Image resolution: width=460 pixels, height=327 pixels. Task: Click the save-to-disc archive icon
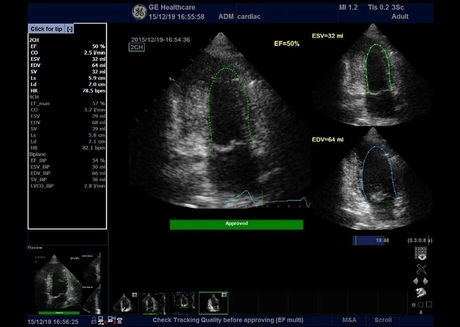421,292
